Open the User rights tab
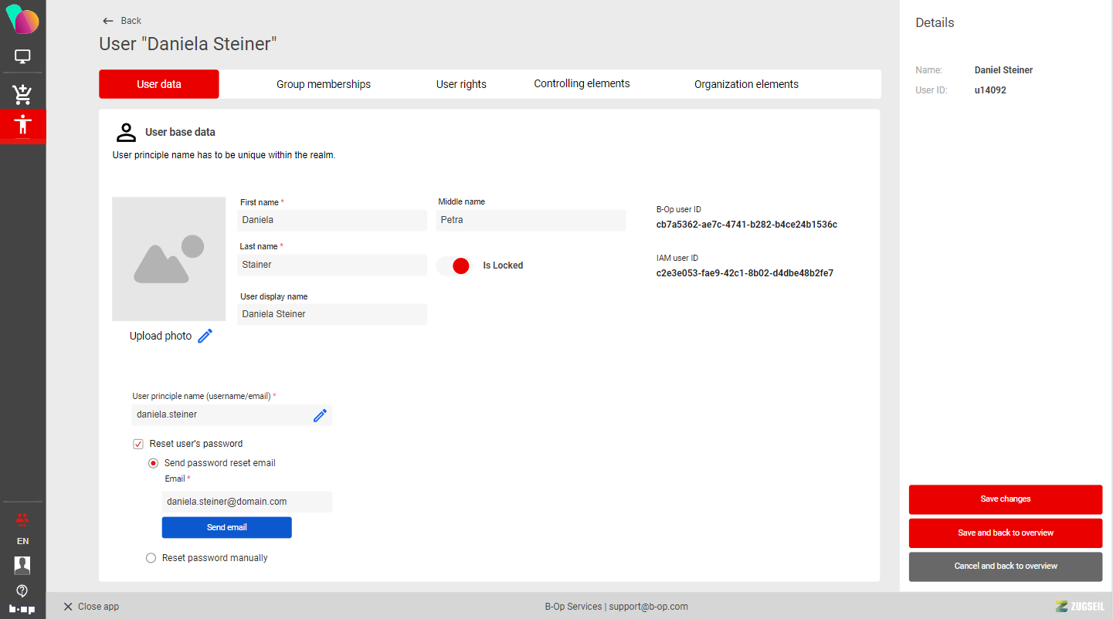Image resolution: width=1113 pixels, height=619 pixels. tap(461, 84)
